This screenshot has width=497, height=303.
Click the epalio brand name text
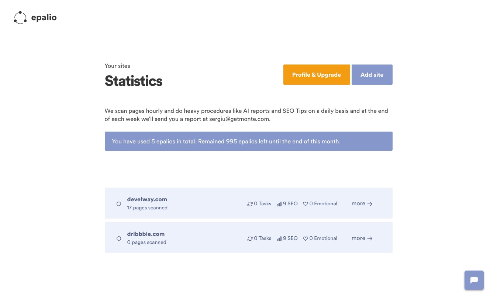click(x=44, y=17)
